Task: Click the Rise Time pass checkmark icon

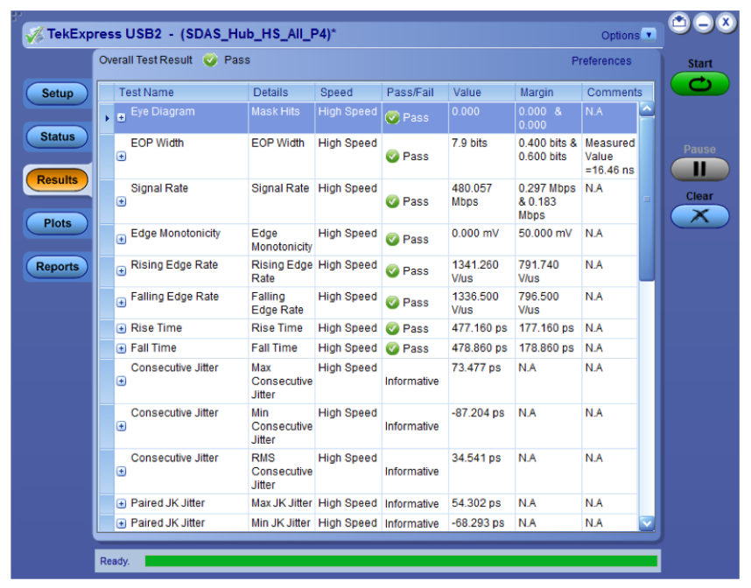Action: coord(392,328)
